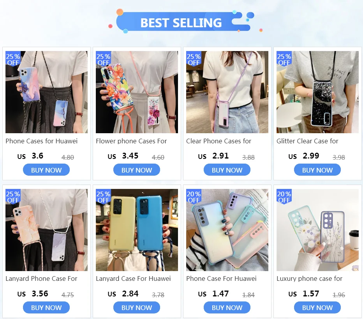Click BUY NOW for Lanyard Case For Huawei
Image resolution: width=363 pixels, height=319 pixels.
pos(137,307)
